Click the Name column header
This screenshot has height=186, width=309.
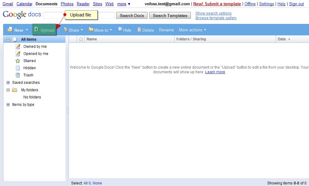(129, 39)
